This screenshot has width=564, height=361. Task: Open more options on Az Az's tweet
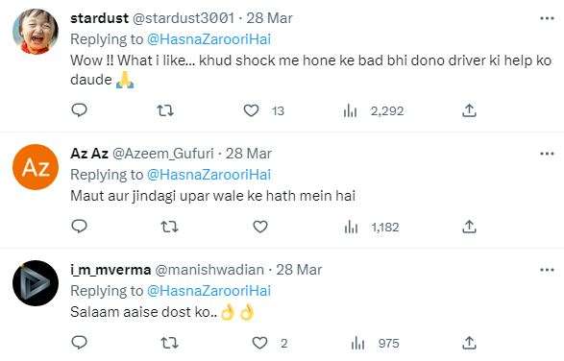point(547,154)
